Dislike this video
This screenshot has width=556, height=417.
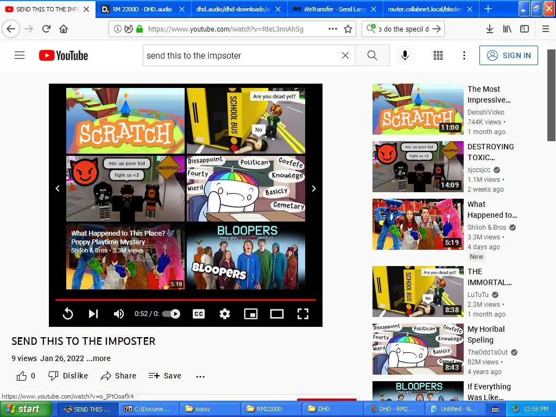68,376
